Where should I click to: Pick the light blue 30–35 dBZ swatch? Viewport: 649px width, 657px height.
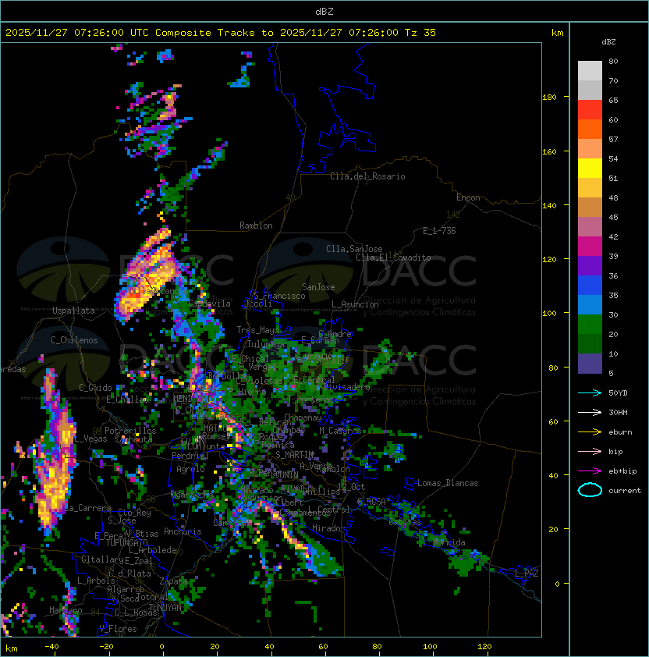point(590,305)
